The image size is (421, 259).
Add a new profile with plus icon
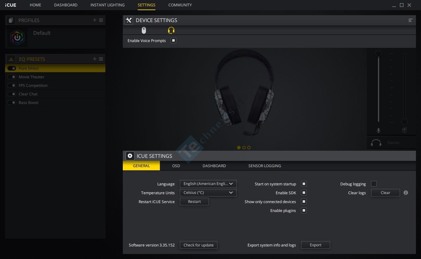coord(95,20)
